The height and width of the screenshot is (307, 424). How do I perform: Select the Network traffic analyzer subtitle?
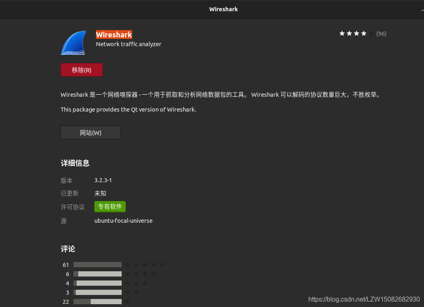pyautogui.click(x=128, y=44)
